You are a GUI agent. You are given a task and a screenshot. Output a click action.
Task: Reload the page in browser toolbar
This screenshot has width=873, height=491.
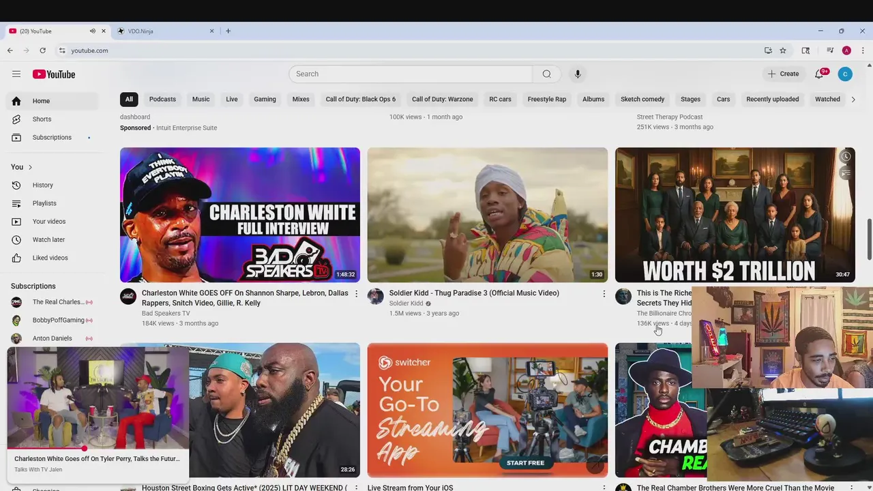tap(42, 50)
